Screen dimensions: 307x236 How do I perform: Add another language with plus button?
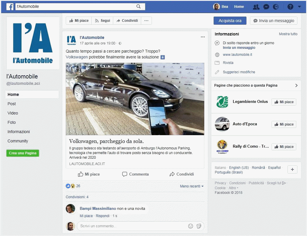tap(292, 169)
